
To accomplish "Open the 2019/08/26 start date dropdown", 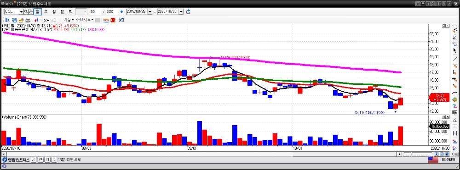I will 150,11.
